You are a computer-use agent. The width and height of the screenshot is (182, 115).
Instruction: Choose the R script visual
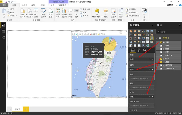(143, 46)
